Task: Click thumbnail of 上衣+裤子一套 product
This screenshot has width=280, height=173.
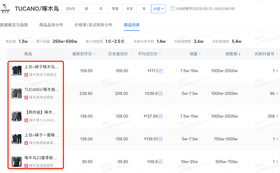Action: pyautogui.click(x=17, y=139)
